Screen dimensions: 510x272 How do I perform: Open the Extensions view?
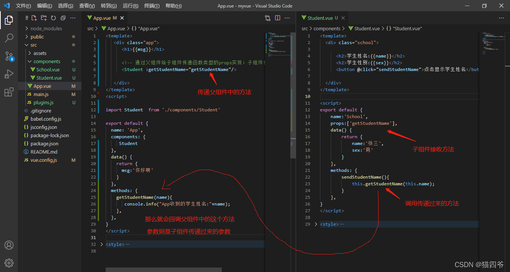[9, 92]
